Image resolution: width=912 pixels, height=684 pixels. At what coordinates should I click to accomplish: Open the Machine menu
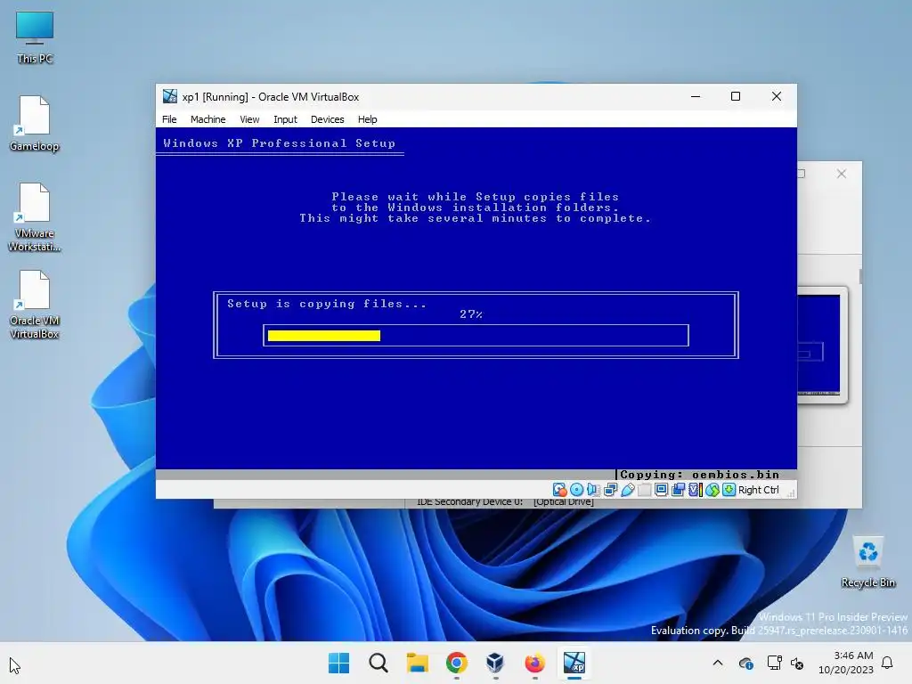click(208, 119)
